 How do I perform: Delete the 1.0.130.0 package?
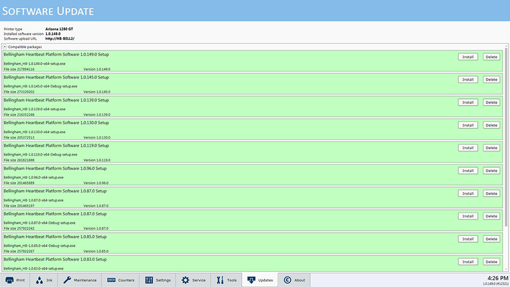point(491,125)
